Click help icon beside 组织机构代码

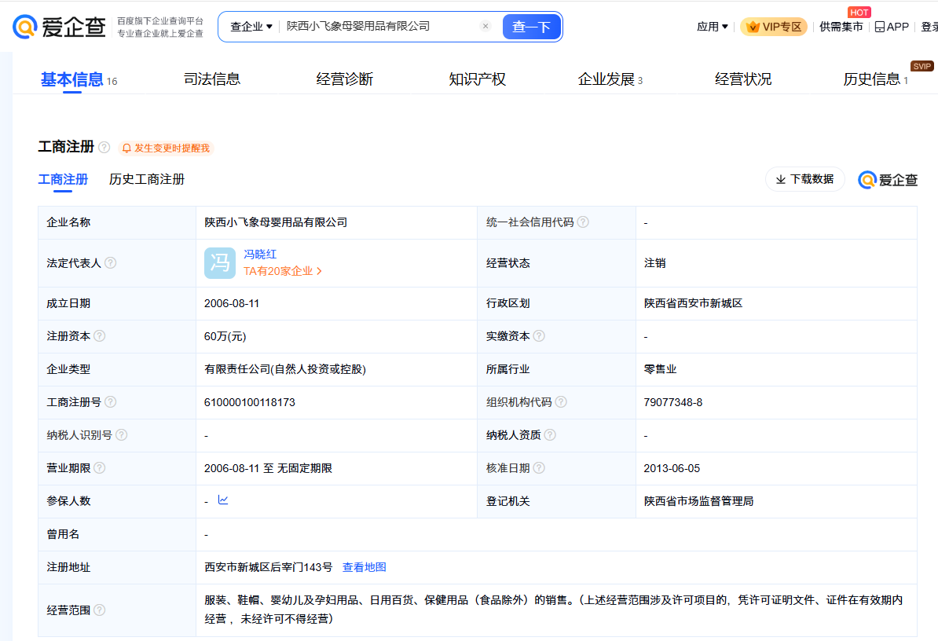pos(560,402)
